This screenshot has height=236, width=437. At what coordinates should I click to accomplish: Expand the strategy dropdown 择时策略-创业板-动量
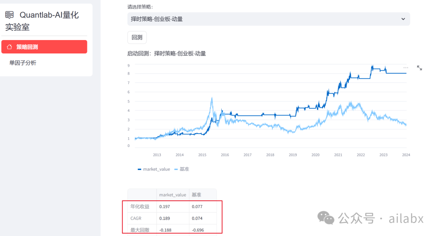[269, 19]
